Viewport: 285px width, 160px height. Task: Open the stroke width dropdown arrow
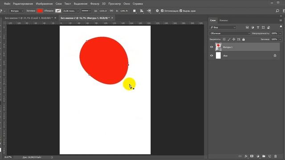pos(78,11)
